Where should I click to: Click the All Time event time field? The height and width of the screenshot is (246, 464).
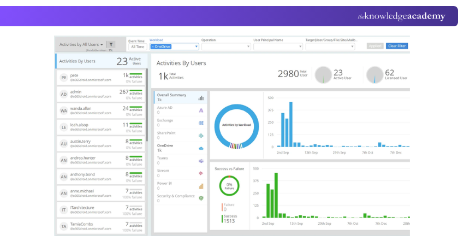(x=138, y=47)
